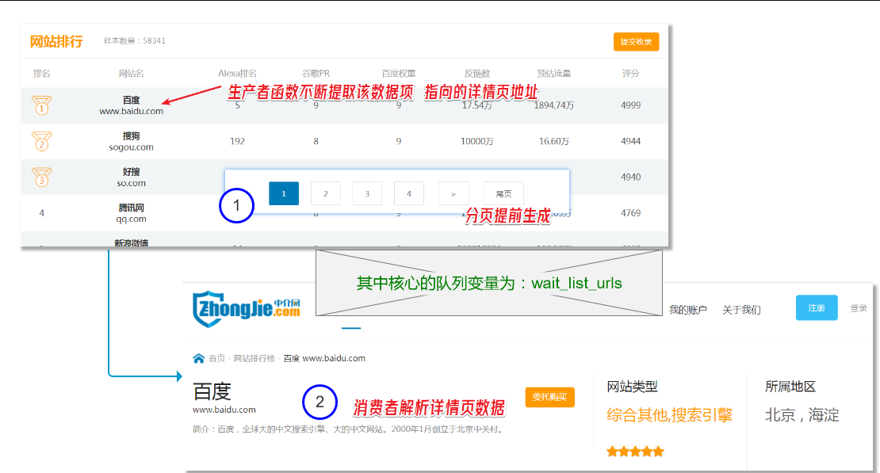Click the 注册 blue button
Screen dimensions: 880x473
tap(817, 307)
